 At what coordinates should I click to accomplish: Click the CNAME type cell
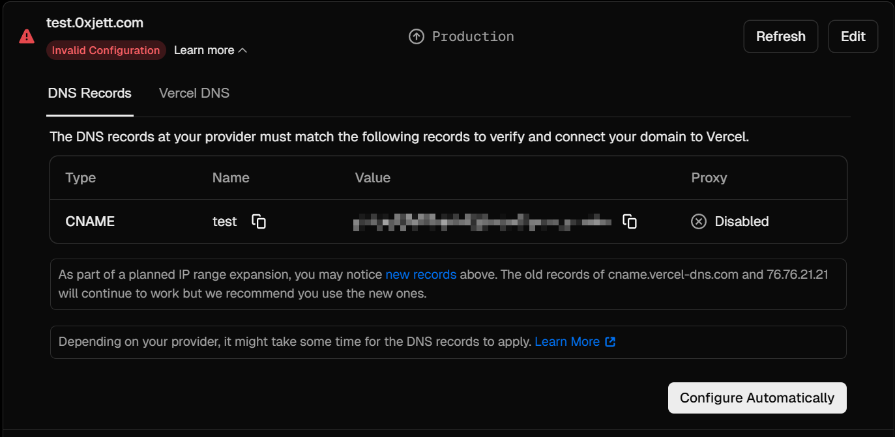pyautogui.click(x=90, y=221)
